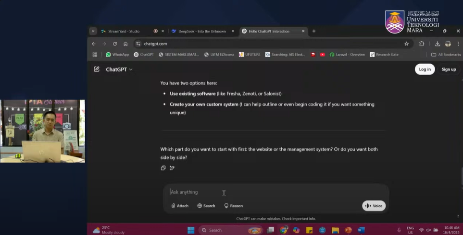Click the microphone icon in the system tray

point(399,230)
